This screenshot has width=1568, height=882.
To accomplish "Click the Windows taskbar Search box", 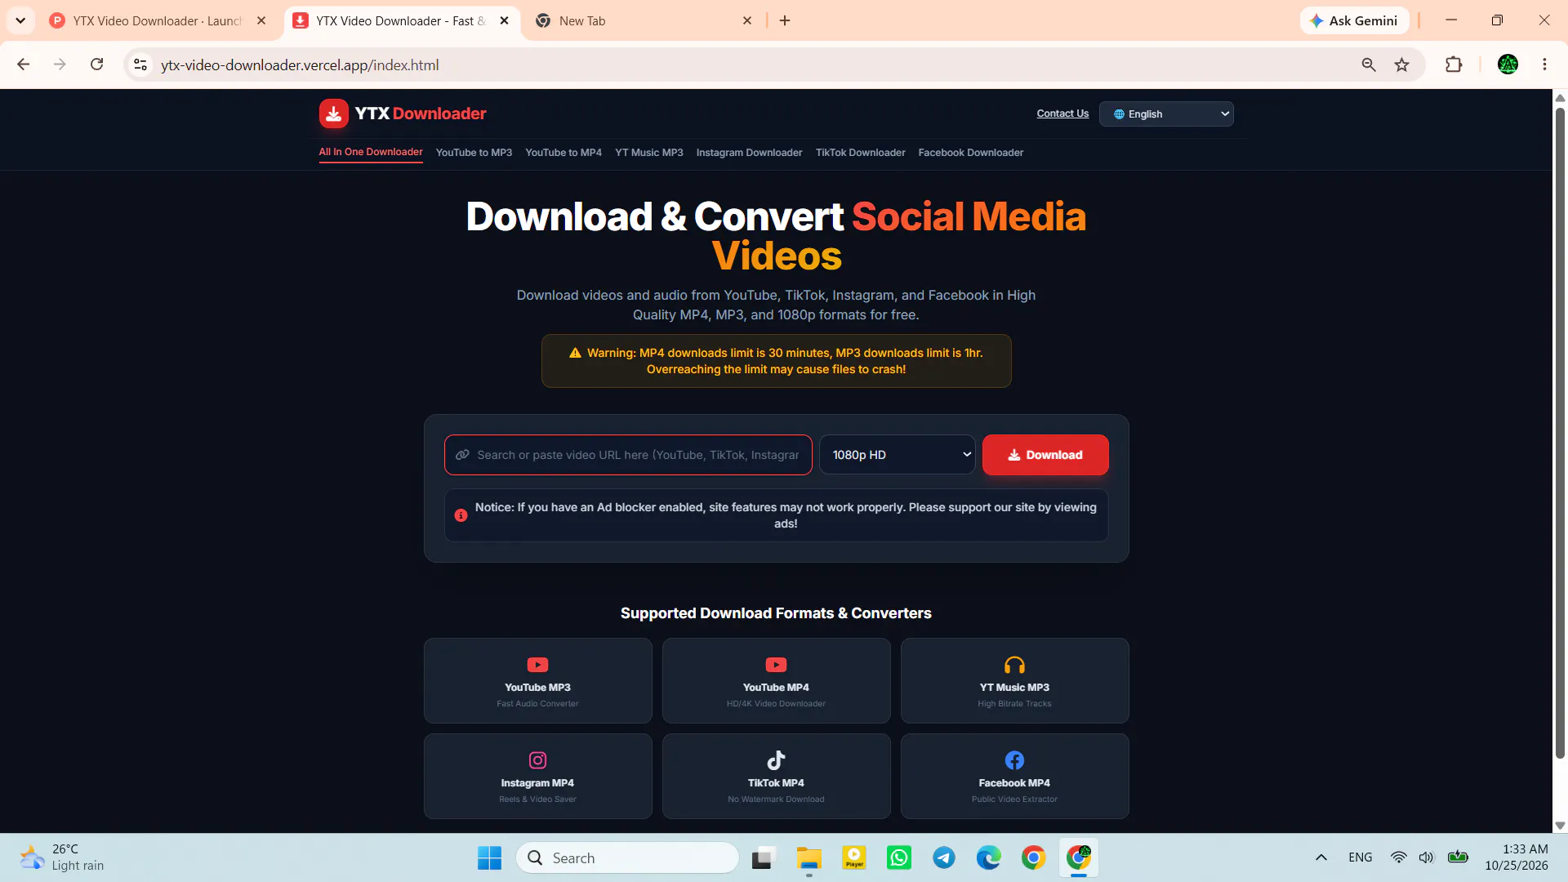I will 627,857.
